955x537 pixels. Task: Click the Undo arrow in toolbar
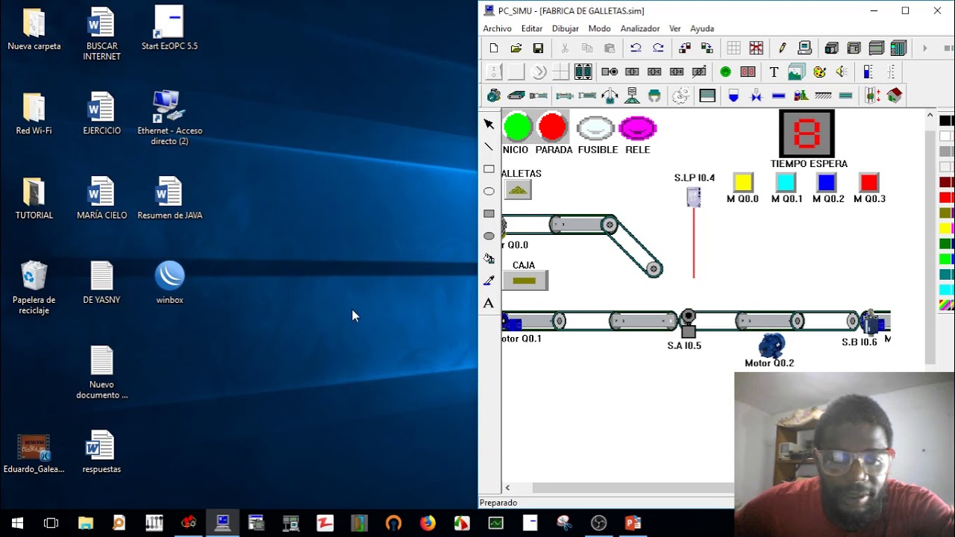pyautogui.click(x=636, y=48)
